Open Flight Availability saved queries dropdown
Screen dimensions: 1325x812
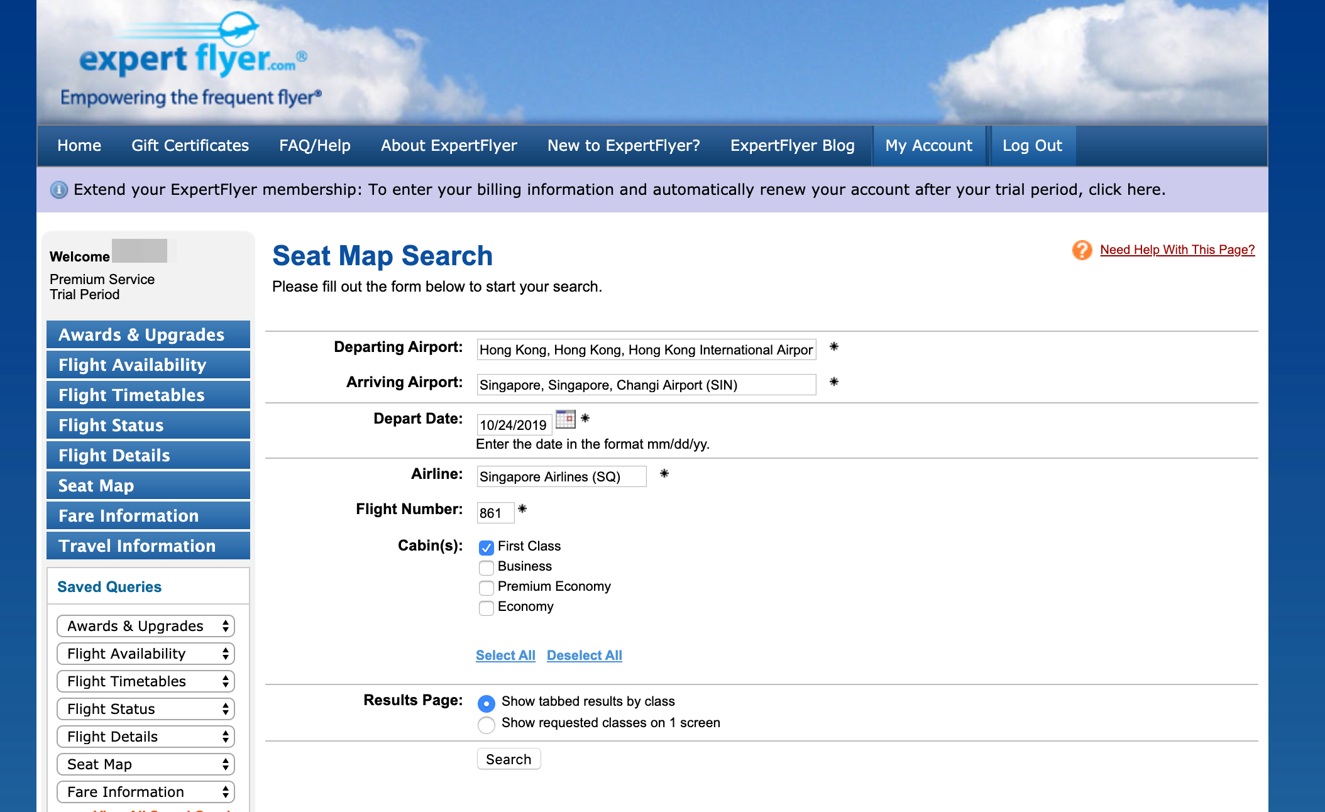(x=146, y=654)
